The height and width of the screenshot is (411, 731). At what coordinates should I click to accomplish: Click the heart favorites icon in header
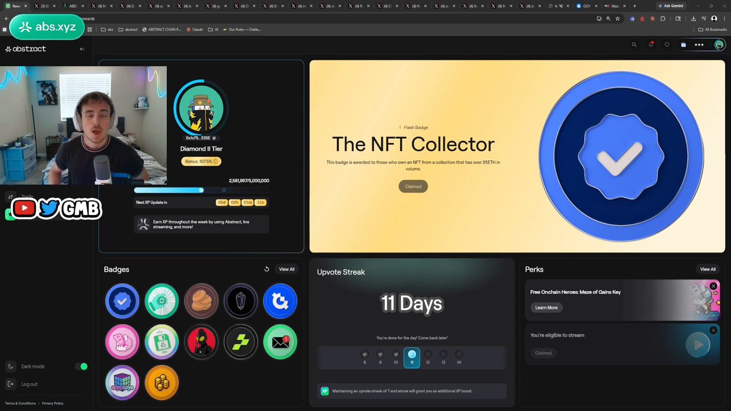[x=667, y=44]
